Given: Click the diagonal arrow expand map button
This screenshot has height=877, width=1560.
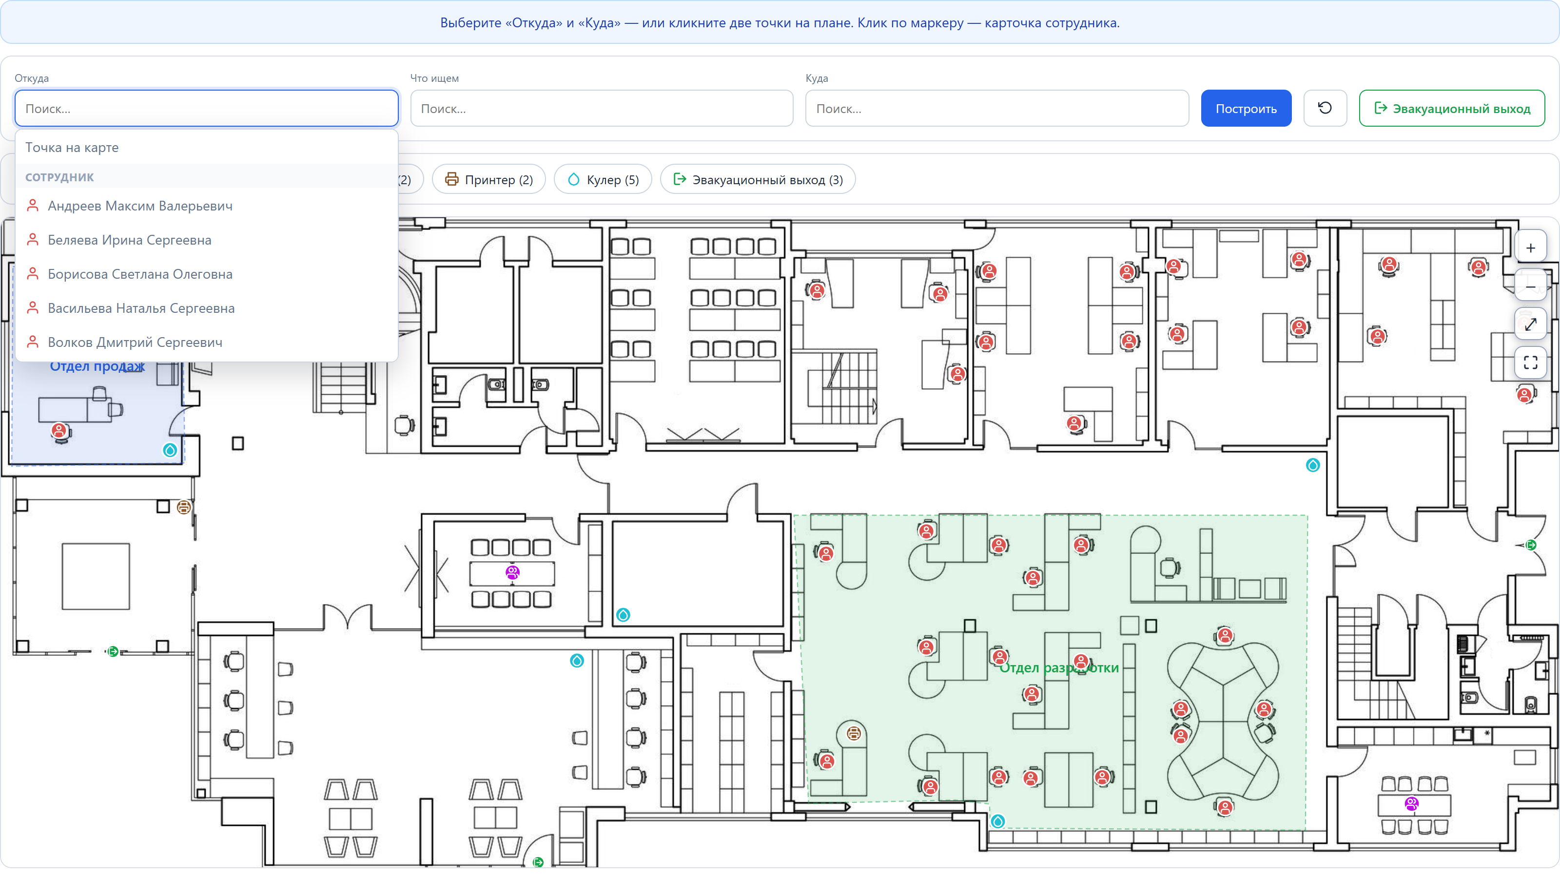Looking at the screenshot, I should pos(1530,324).
